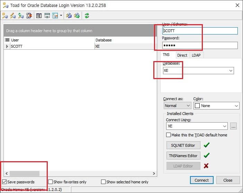This screenshot has height=193, width=243.
Task: Open the Database XE dropdown
Action: coord(231,71)
